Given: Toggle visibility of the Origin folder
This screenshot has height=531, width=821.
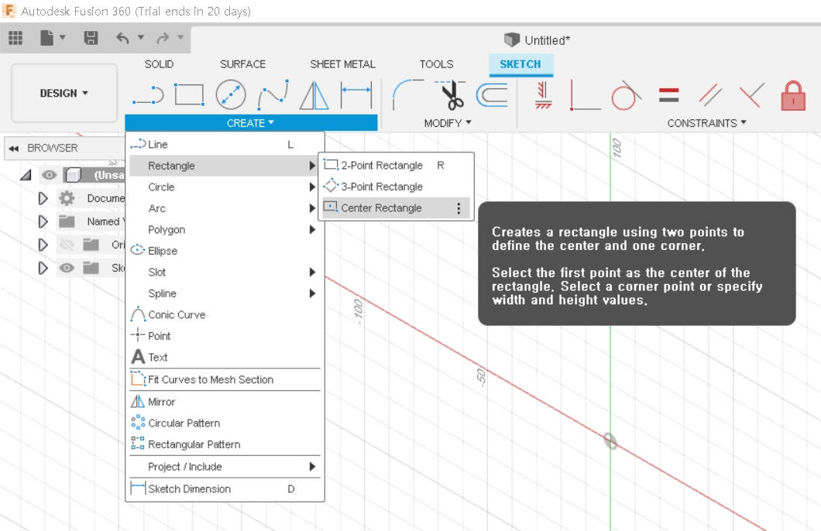Looking at the screenshot, I should click(67, 245).
